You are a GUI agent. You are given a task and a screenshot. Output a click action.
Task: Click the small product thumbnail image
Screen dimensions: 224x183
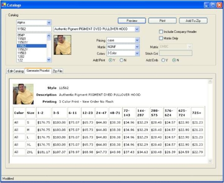click(62, 45)
